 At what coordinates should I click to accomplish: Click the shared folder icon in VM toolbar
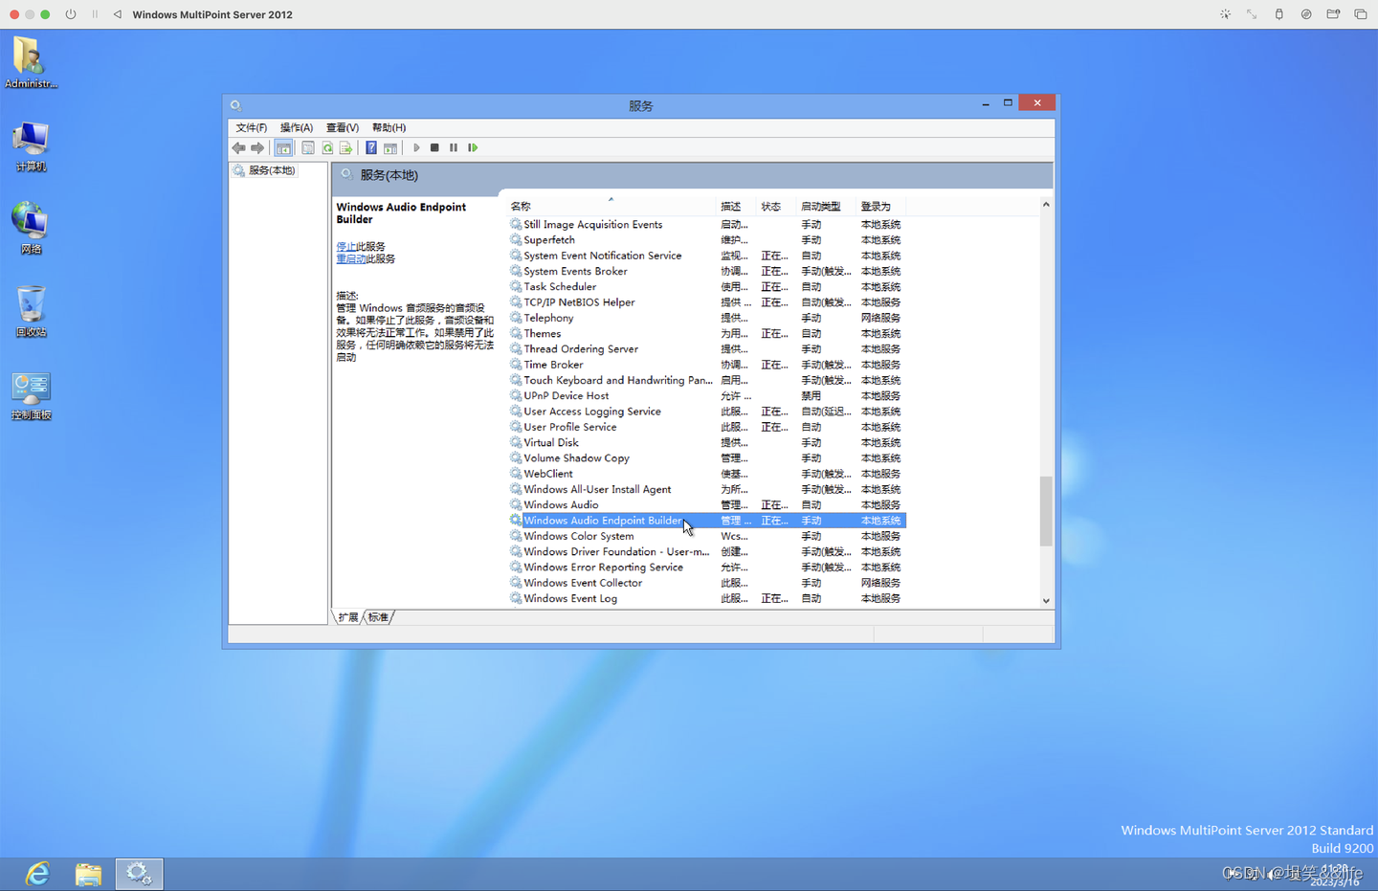(x=1333, y=14)
